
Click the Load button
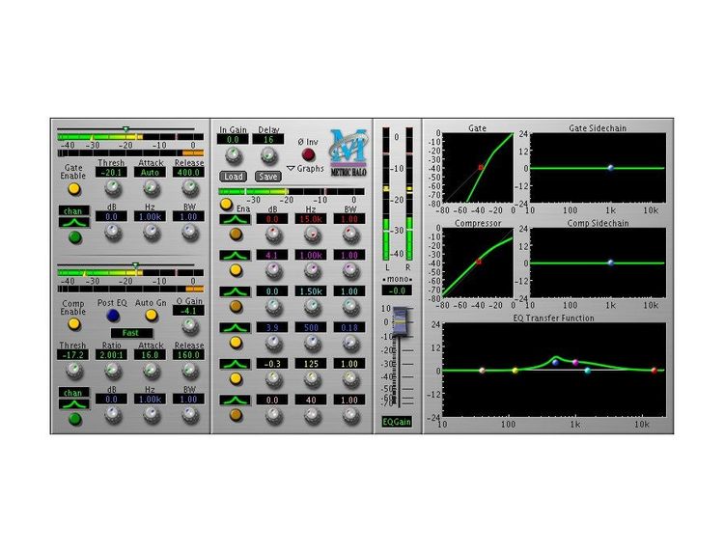click(x=234, y=177)
